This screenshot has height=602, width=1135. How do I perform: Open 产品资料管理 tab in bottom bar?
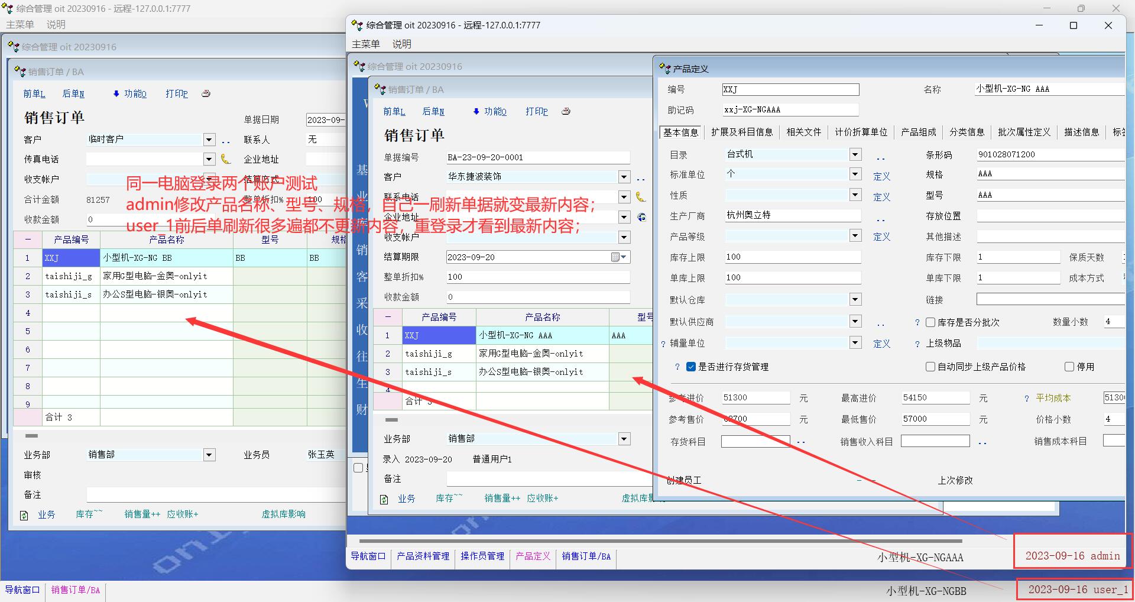(x=423, y=556)
